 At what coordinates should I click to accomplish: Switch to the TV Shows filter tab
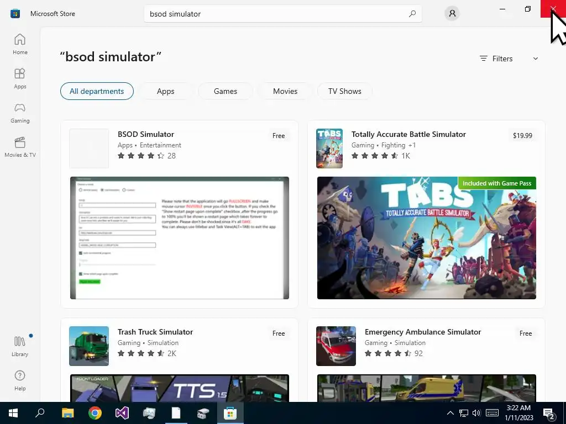pos(345,91)
